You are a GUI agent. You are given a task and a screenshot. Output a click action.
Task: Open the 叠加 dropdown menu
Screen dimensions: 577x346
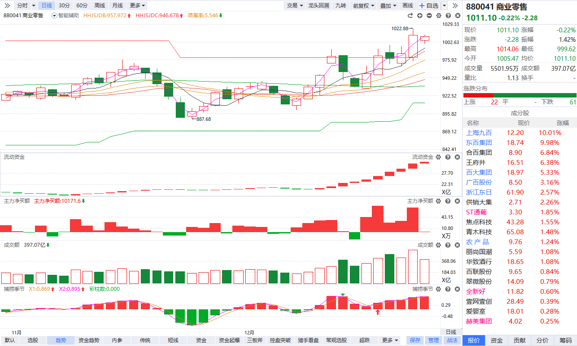(x=387, y=6)
